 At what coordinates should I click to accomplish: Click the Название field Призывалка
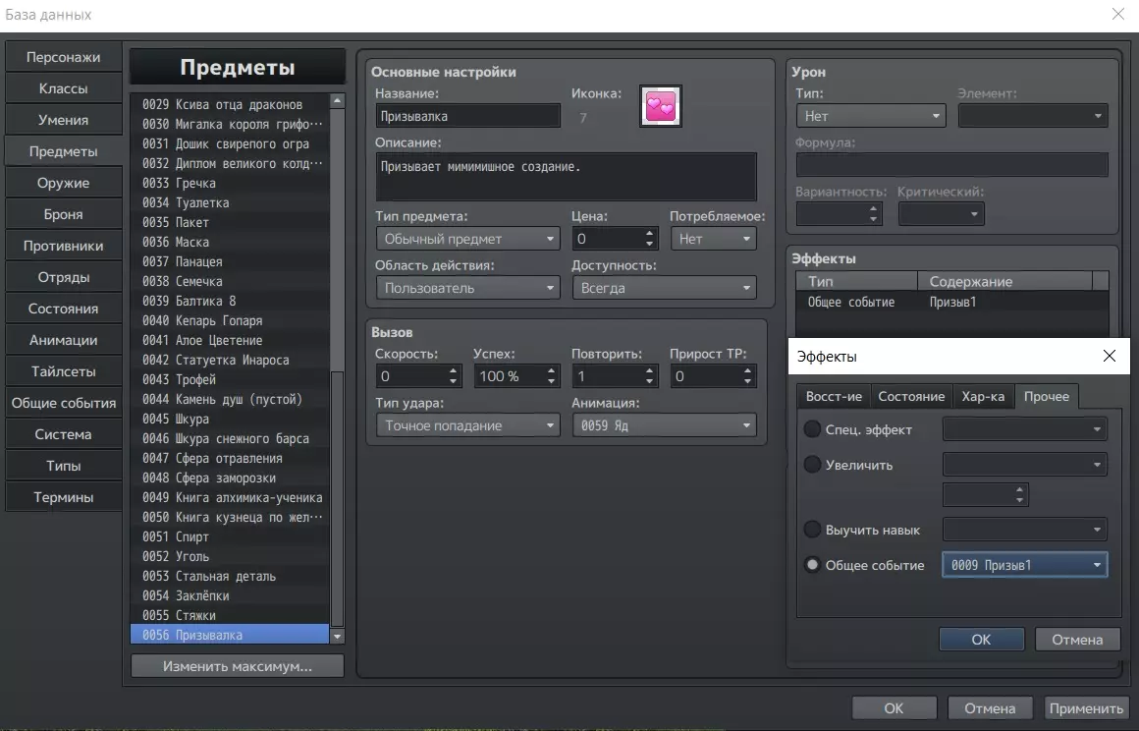click(467, 116)
